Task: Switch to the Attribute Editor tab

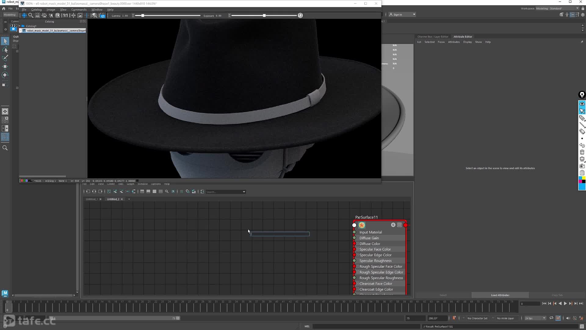Action: click(x=463, y=37)
